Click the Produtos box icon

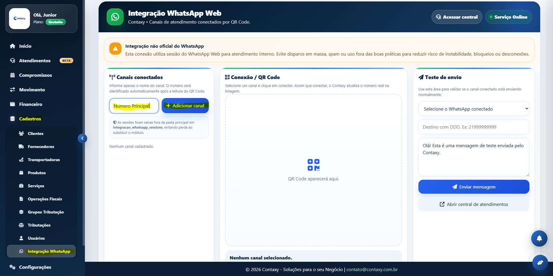pyautogui.click(x=21, y=173)
